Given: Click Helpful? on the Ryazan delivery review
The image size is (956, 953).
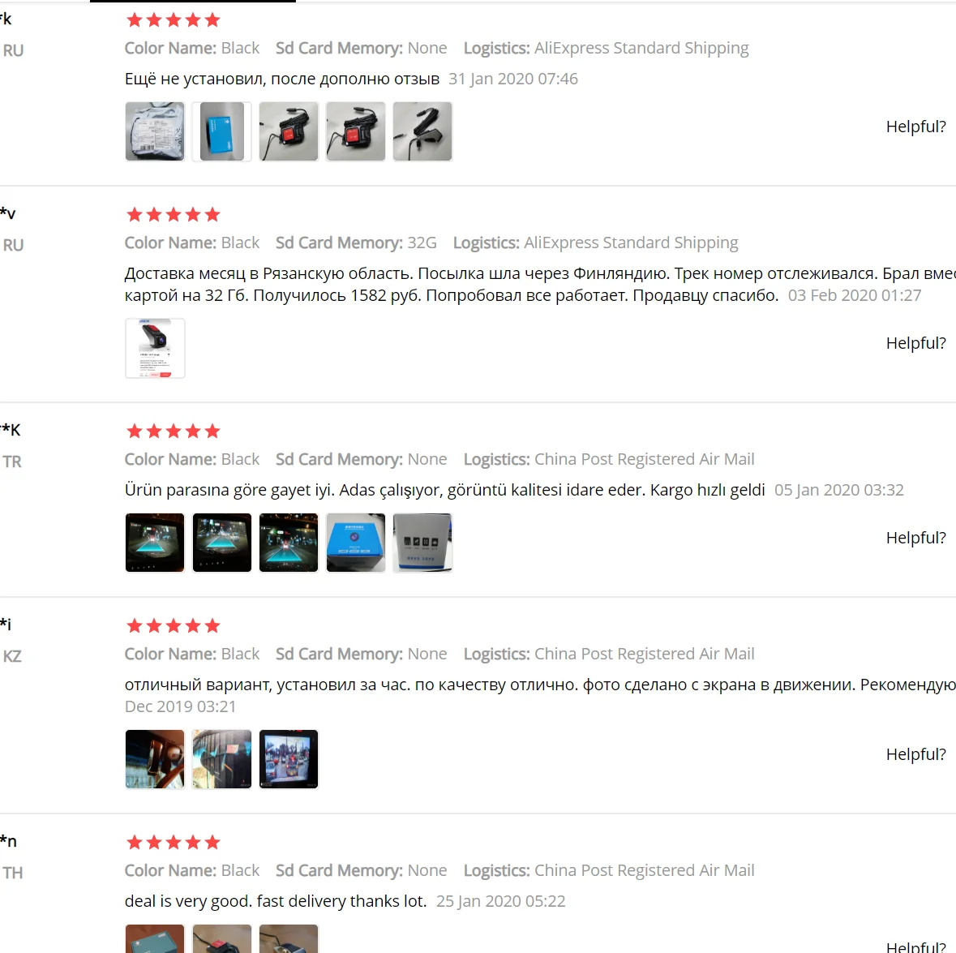Looking at the screenshot, I should pyautogui.click(x=915, y=343).
